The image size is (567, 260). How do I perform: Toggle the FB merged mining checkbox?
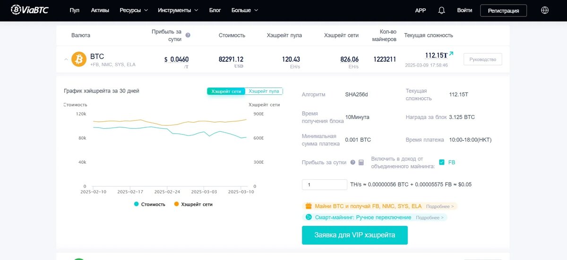[x=442, y=162]
